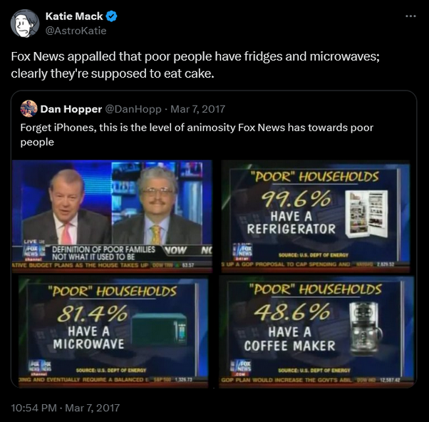The height and width of the screenshot is (422, 429).
Task: Open Dan Hopper's profile name
Action: [x=71, y=109]
